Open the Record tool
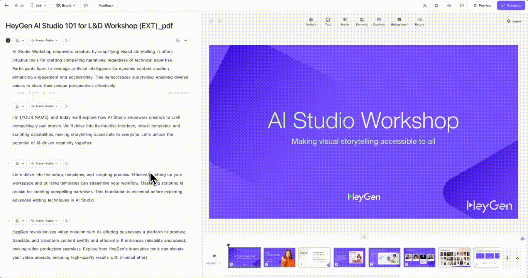Image resolution: width=528 pixels, height=278 pixels. coord(420,22)
